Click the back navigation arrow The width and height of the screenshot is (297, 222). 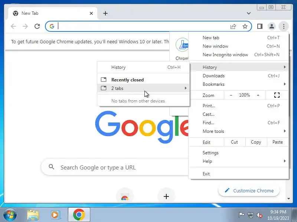click(13, 26)
